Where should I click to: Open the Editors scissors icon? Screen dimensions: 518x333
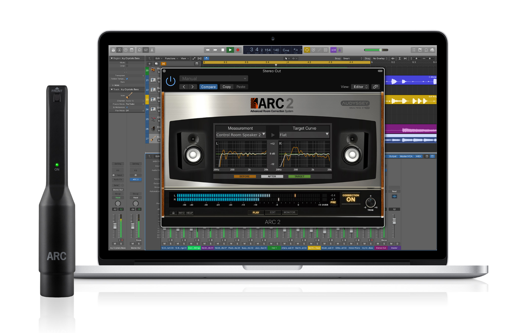click(152, 50)
